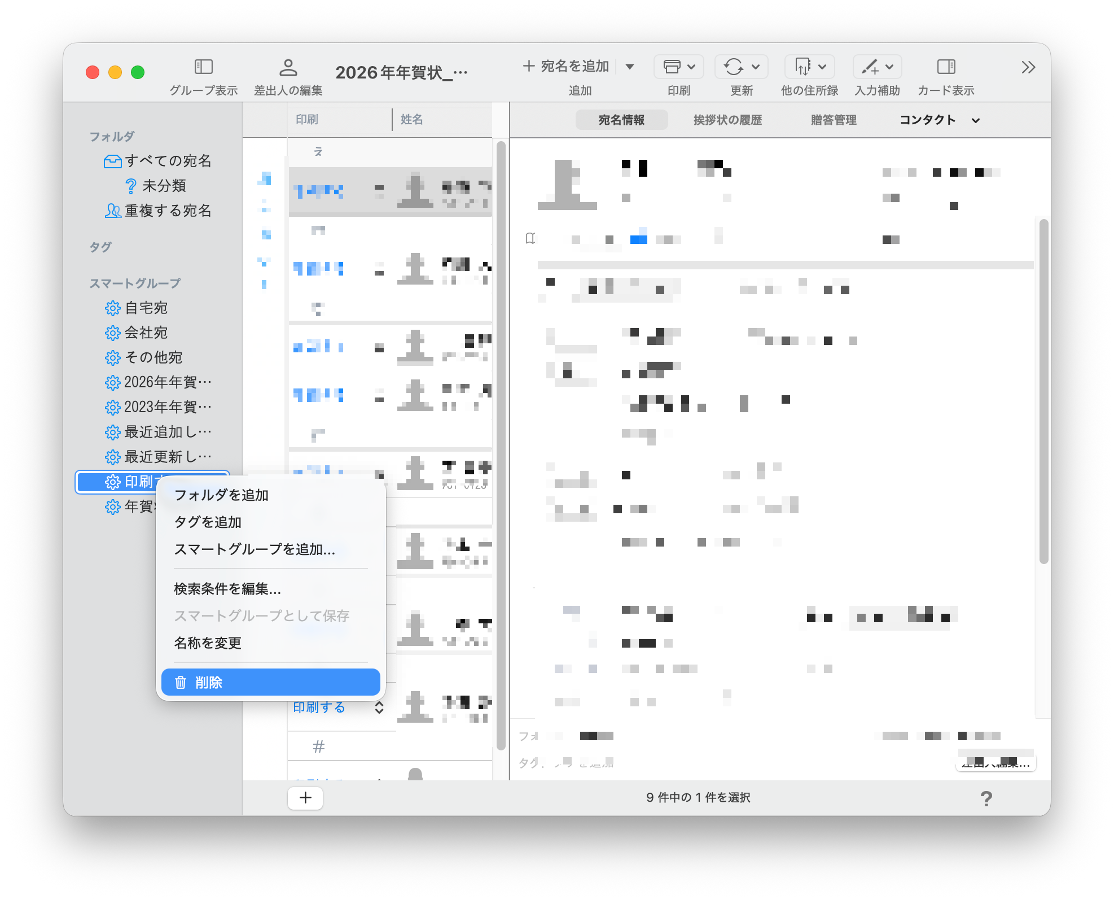Image resolution: width=1114 pixels, height=900 pixels.
Task: Click the 入力補助 wand icon
Action: tap(870, 67)
